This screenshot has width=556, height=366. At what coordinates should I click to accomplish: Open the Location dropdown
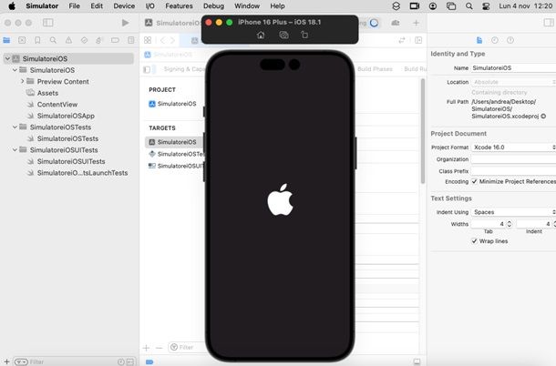[x=513, y=82]
